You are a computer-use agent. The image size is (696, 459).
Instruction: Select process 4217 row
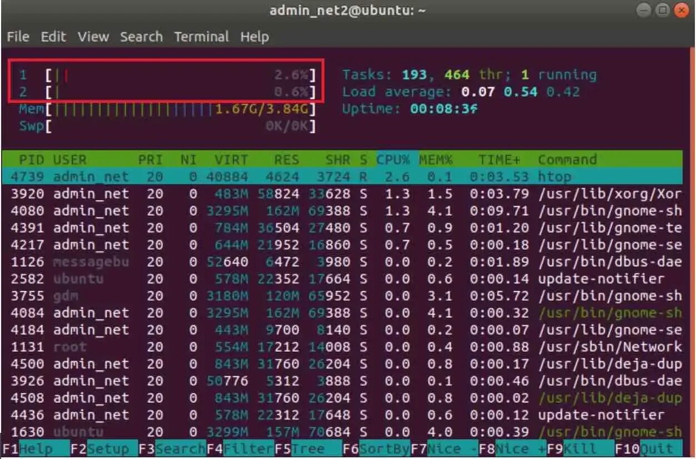342,245
